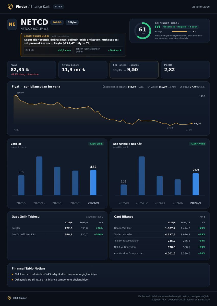
Task: Click the Brüt kâr +90,7 mn ₺ card
Action: (48, 50)
